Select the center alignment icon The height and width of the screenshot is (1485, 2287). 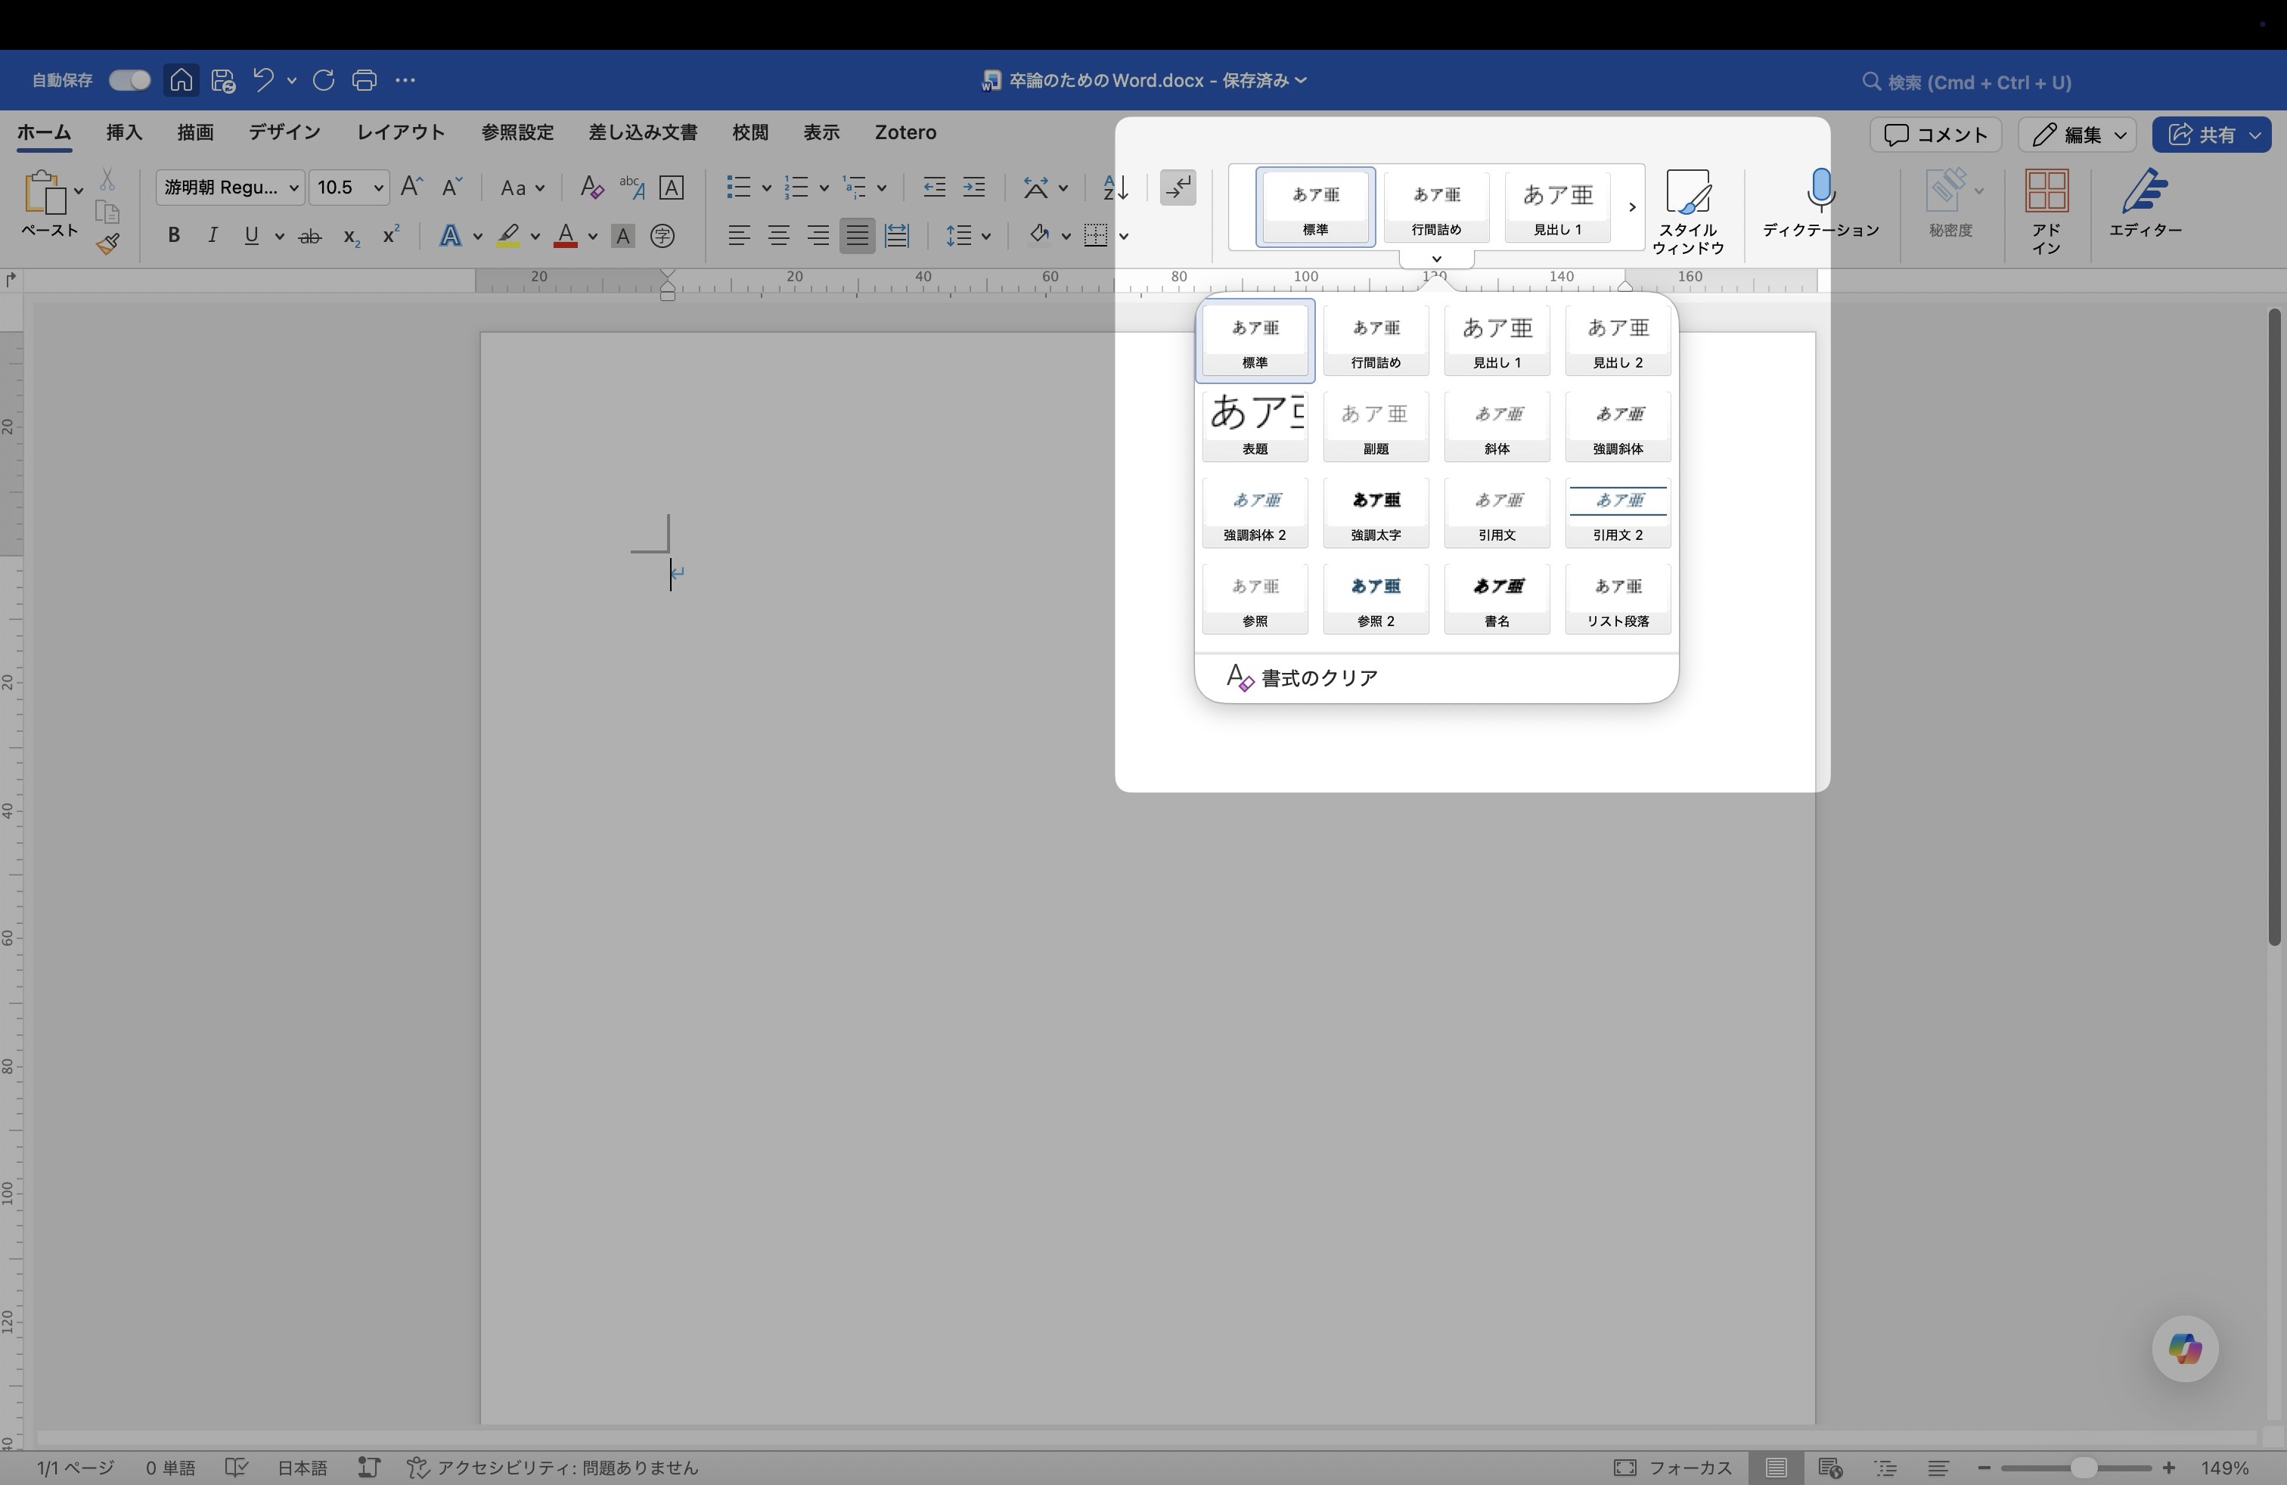pos(778,235)
